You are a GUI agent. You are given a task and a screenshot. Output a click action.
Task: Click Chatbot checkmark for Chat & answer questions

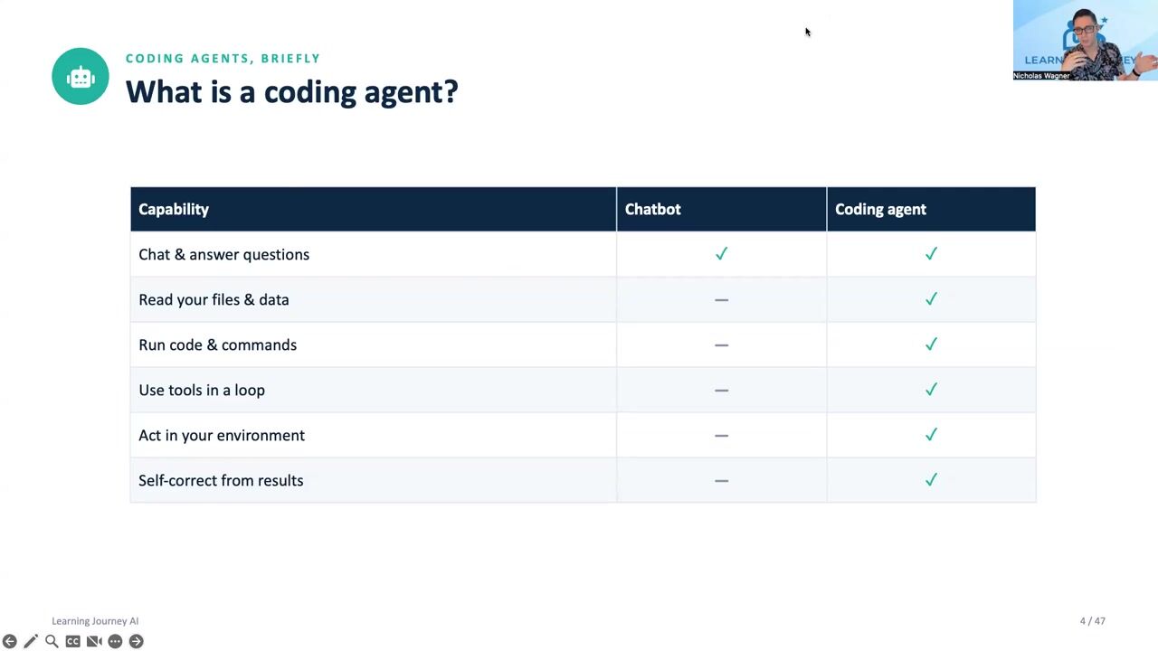pos(721,254)
